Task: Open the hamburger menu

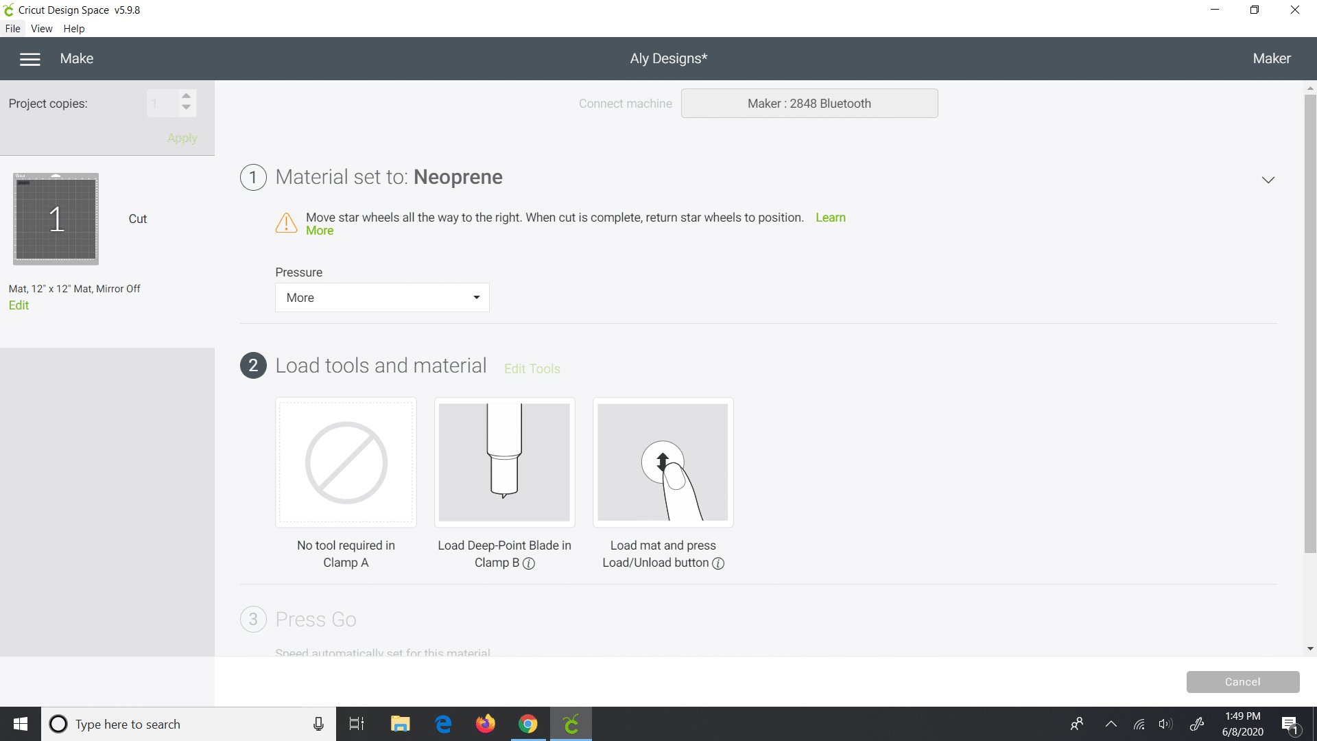Action: point(30,59)
